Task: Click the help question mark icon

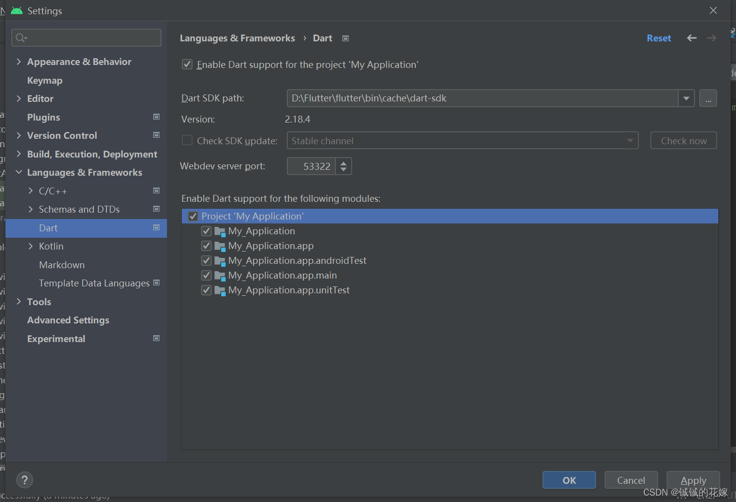Action: click(x=25, y=480)
